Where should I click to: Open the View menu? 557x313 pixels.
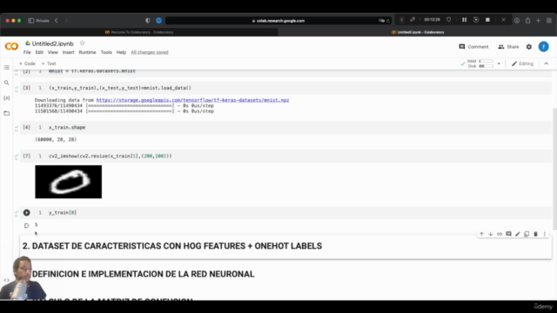click(52, 52)
